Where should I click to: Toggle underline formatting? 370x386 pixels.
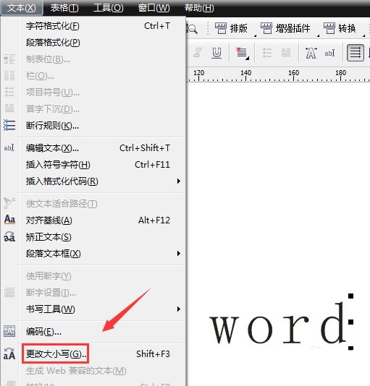[216, 53]
